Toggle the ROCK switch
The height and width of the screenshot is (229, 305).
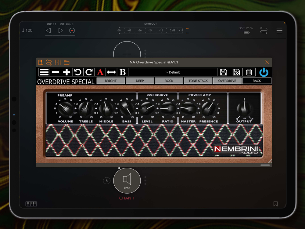169,81
